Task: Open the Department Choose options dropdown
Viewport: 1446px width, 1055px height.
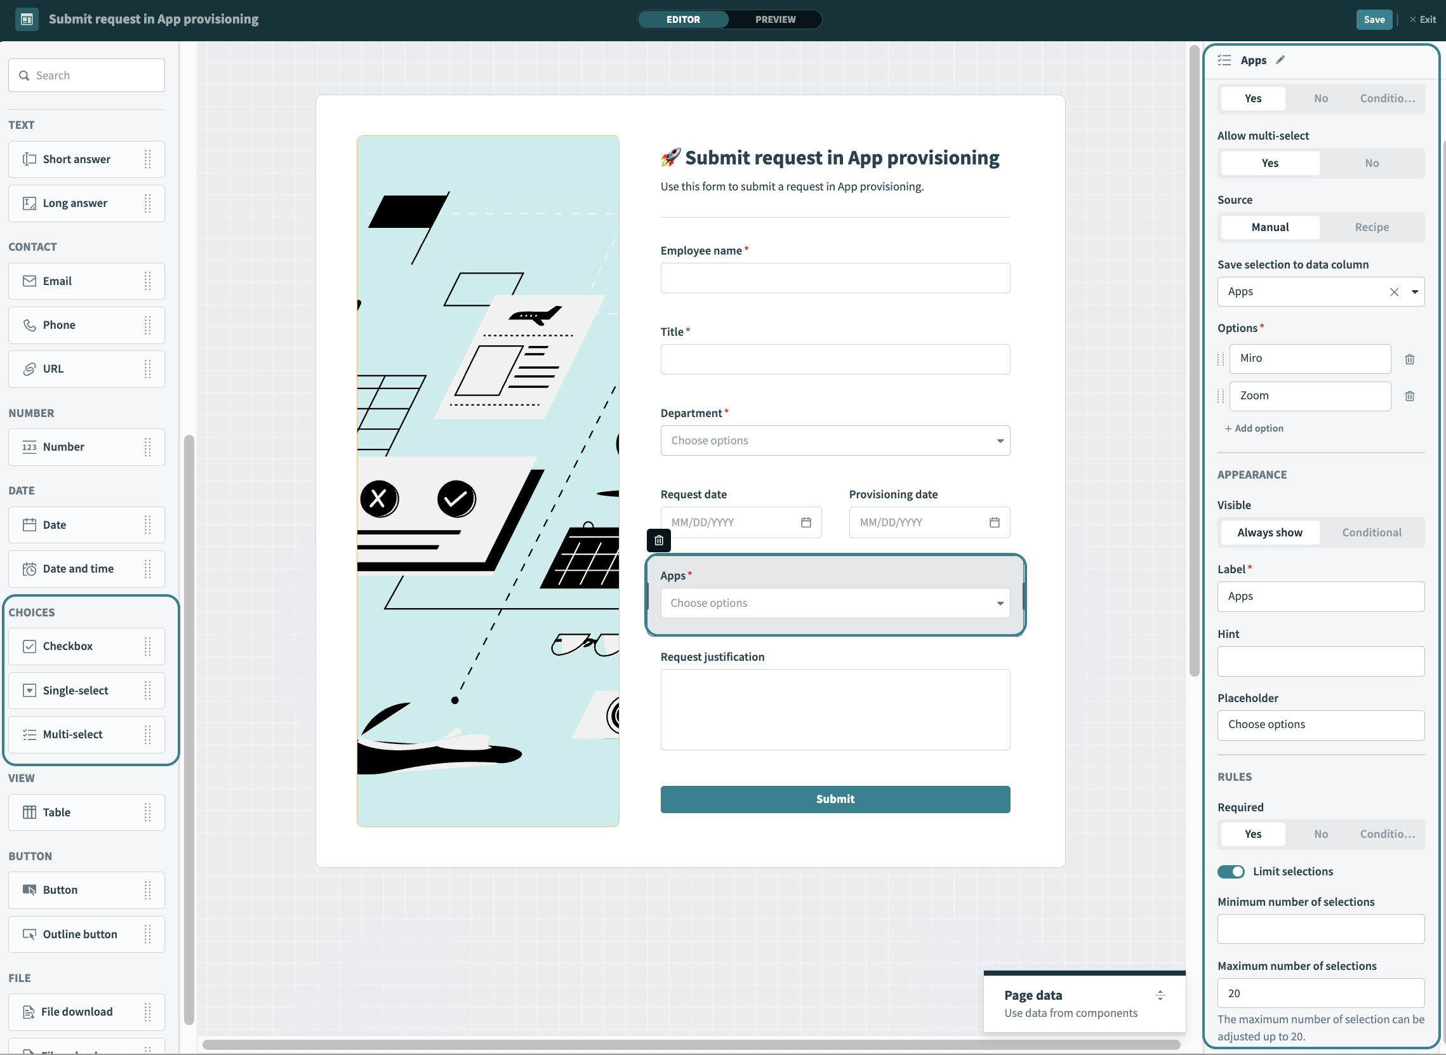Action: click(x=835, y=440)
